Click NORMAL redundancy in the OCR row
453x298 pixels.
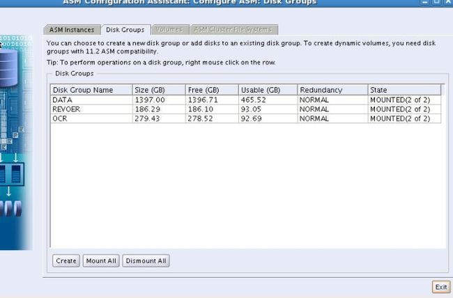314,118
